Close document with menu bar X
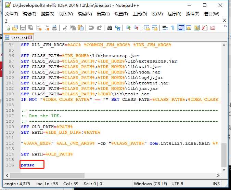This screenshot has width=231, height=190. coord(224,20)
